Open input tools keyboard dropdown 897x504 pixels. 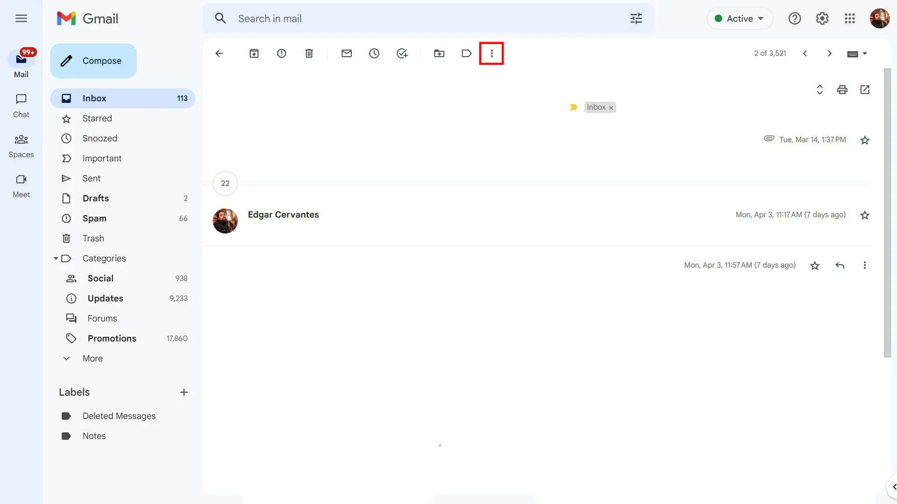[x=857, y=54]
